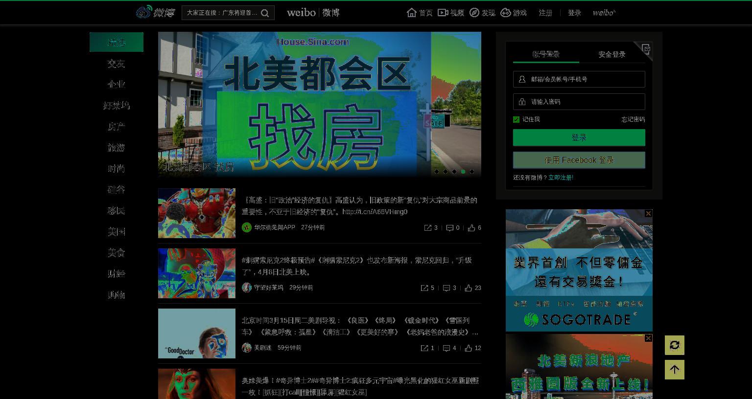Open the 好莱坞 category
Screen dimensions: 752x399
(117, 106)
